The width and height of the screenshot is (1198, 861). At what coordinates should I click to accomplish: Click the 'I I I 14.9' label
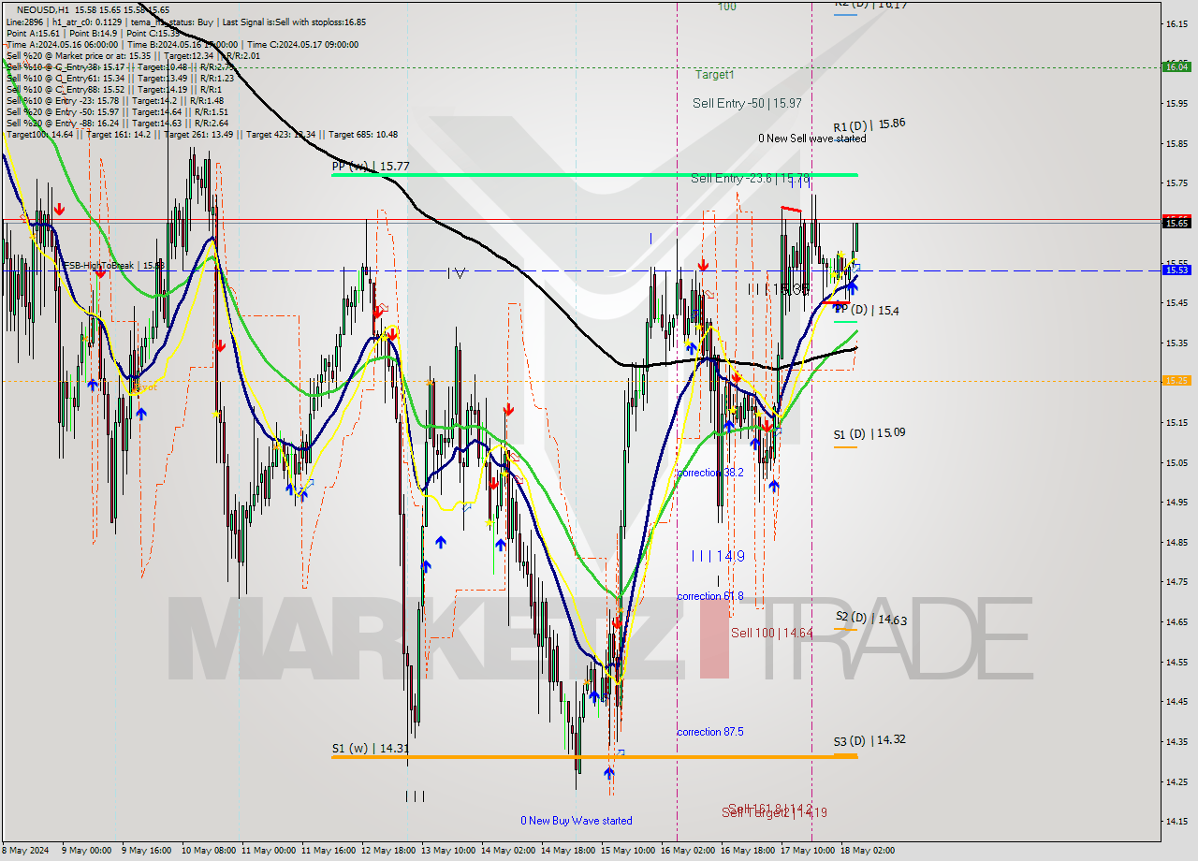[718, 556]
